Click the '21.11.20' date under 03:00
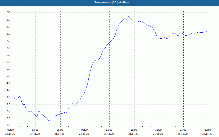This screenshot has width=219, height=137. coord(35,134)
